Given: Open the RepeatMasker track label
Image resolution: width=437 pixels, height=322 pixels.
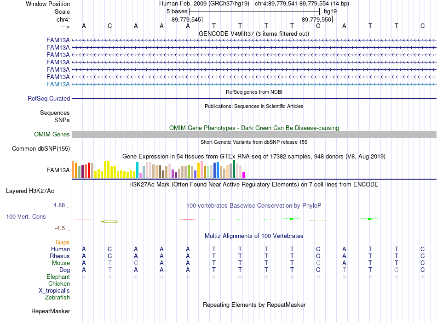Looking at the screenshot, I should (x=51, y=311).
